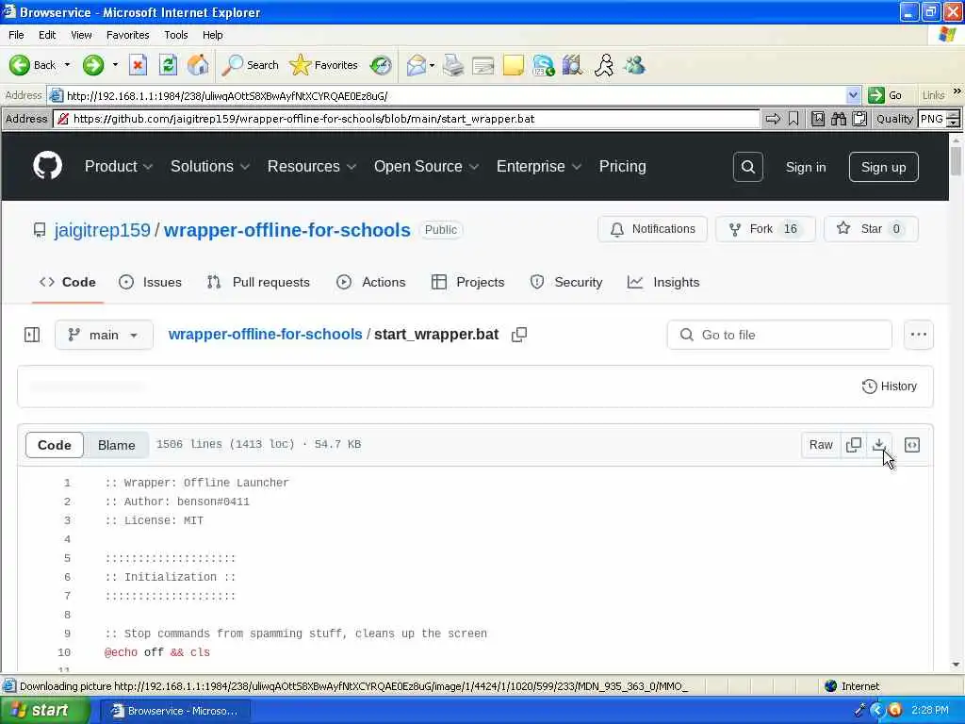This screenshot has width=965, height=724.
Task: Open the File menu
Action: tap(16, 35)
